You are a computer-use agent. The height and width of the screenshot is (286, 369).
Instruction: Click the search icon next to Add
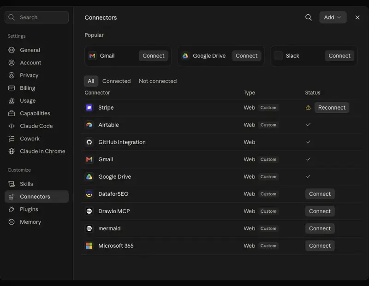click(x=308, y=18)
